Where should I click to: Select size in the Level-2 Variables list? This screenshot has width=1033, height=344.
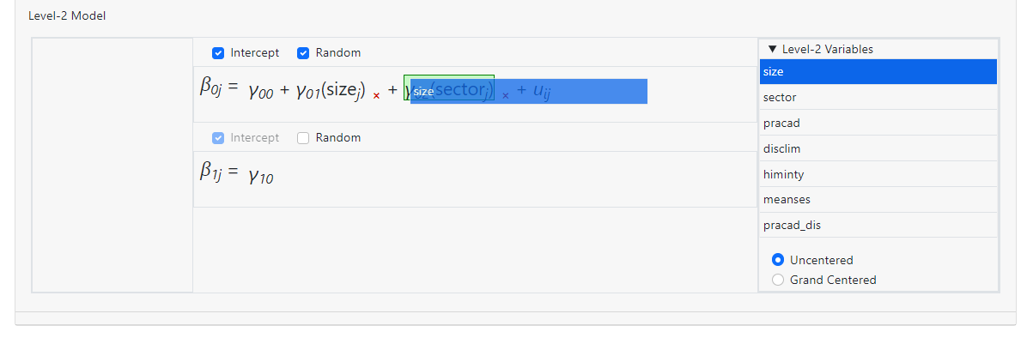pos(878,72)
